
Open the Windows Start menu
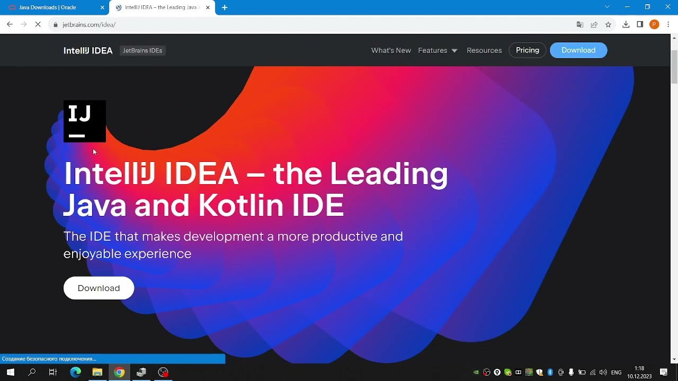tap(11, 373)
